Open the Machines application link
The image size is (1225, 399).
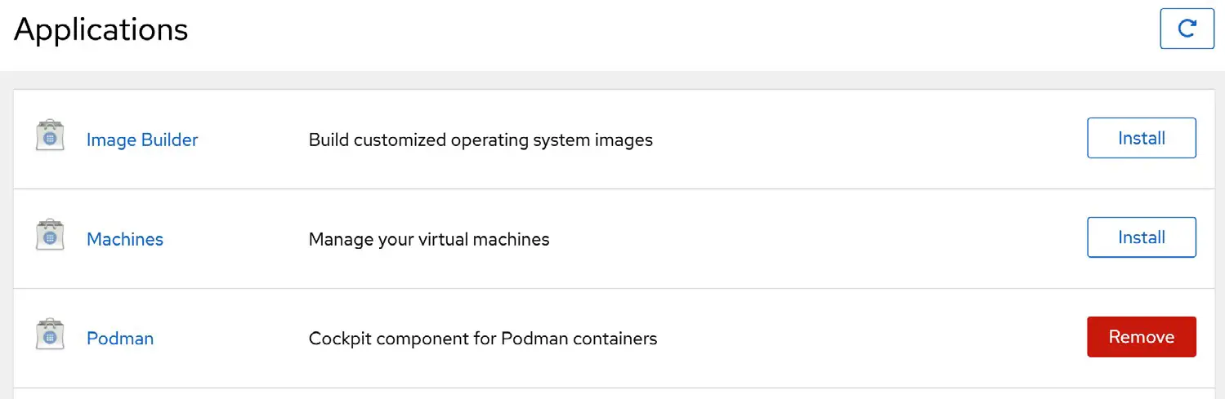click(125, 240)
